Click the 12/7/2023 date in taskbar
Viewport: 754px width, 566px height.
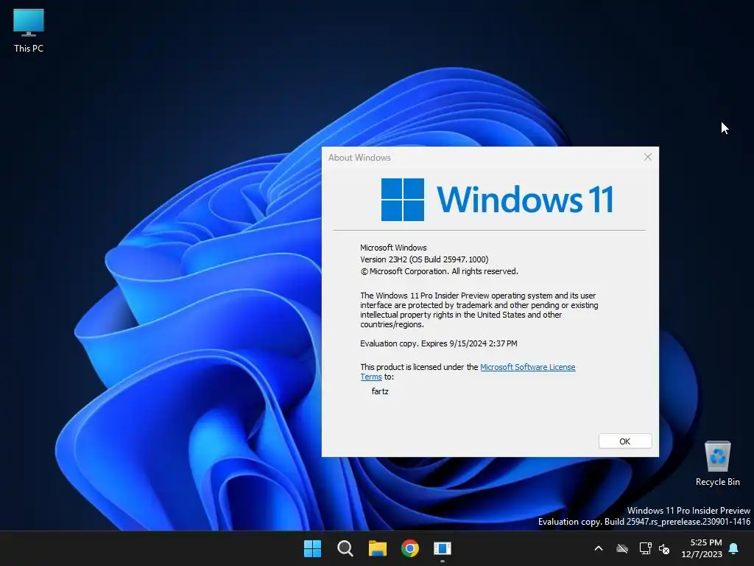pos(702,554)
